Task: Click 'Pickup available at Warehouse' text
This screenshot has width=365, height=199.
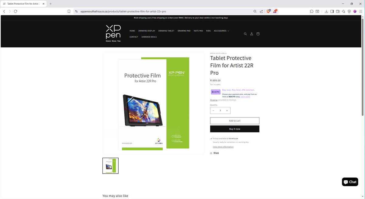Action: [x=225, y=138]
